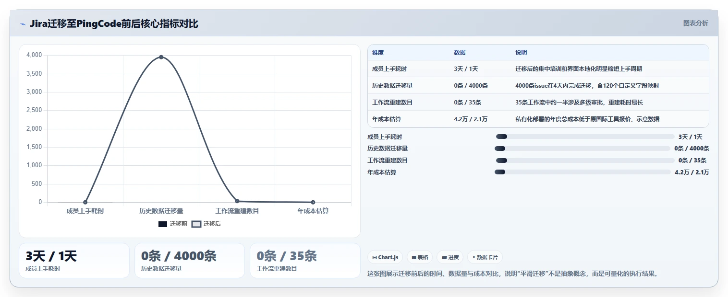Viewport: 728px width, 297px height.
Task: Open the 0条 / 4000条 data card
Action: pos(190,261)
